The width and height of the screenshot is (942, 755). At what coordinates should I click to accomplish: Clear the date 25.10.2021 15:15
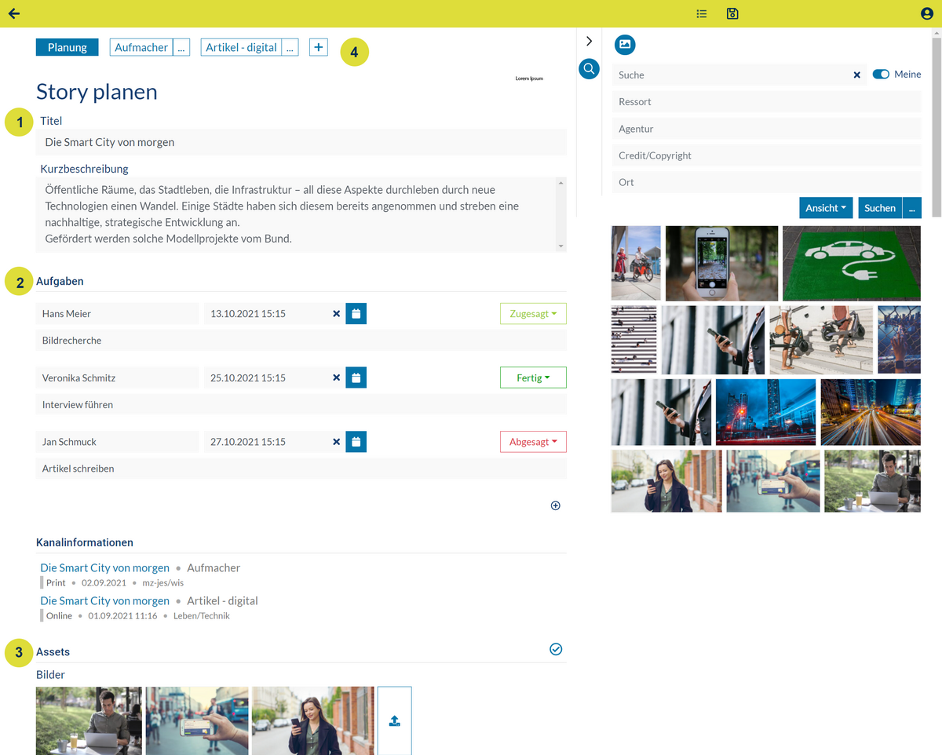pyautogui.click(x=336, y=378)
